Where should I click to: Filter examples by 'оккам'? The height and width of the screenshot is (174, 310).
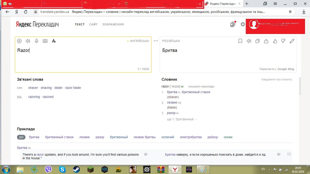228,137
